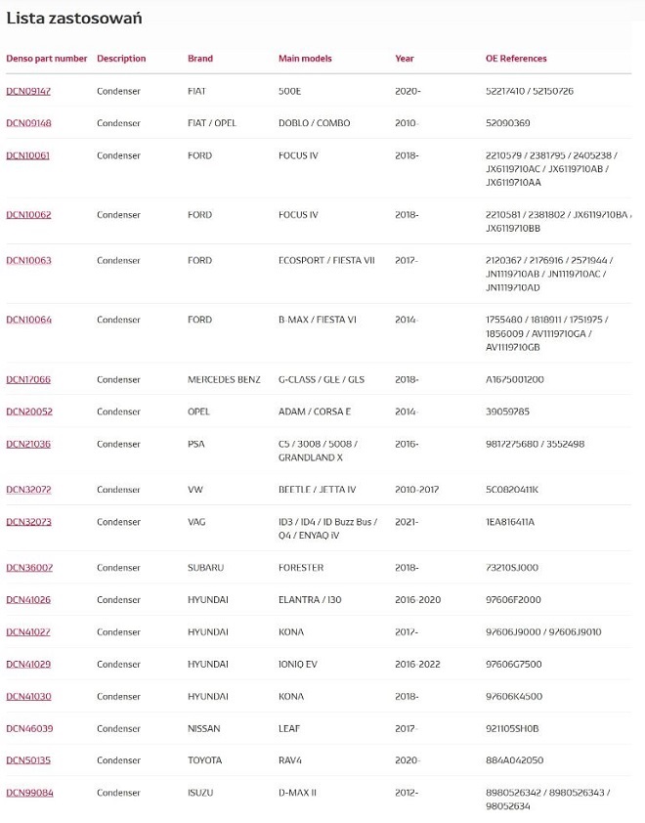Open the DCN41029 Ioniq EV link

28,665
